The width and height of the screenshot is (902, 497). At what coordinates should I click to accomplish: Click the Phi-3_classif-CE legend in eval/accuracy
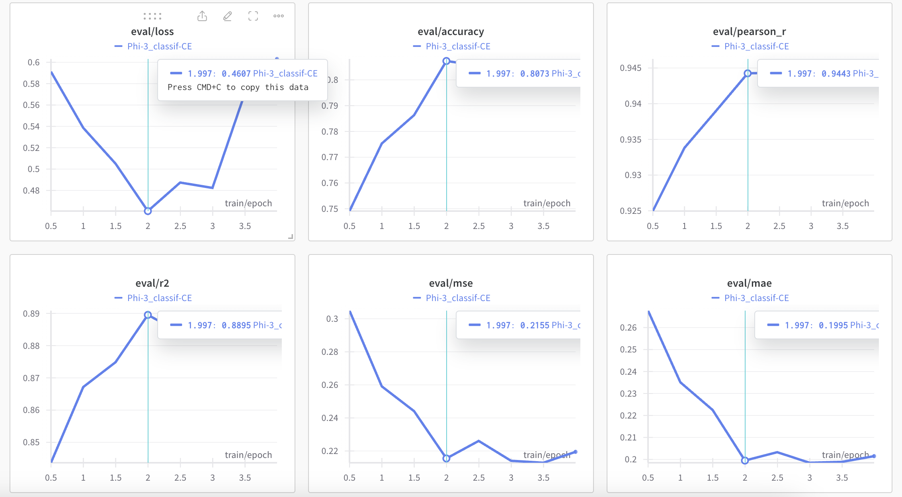point(458,46)
